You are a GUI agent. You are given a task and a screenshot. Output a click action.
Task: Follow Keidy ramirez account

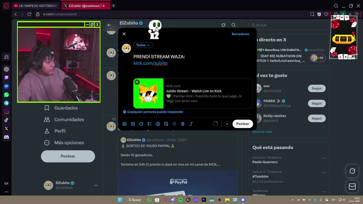317,118
